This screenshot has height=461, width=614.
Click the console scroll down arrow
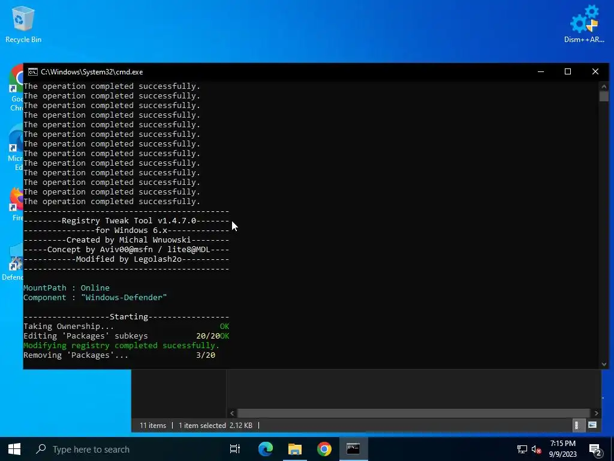point(604,364)
